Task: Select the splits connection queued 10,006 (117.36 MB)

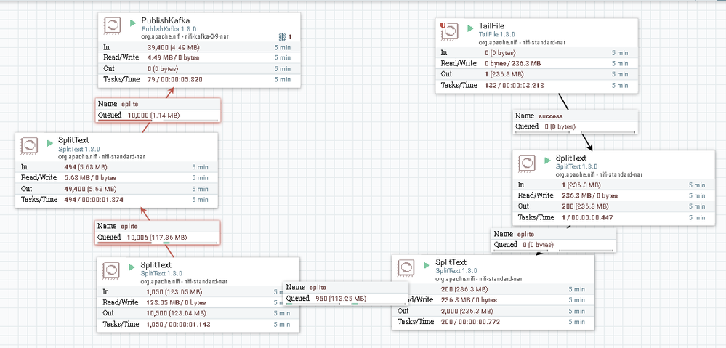Action: (x=158, y=232)
